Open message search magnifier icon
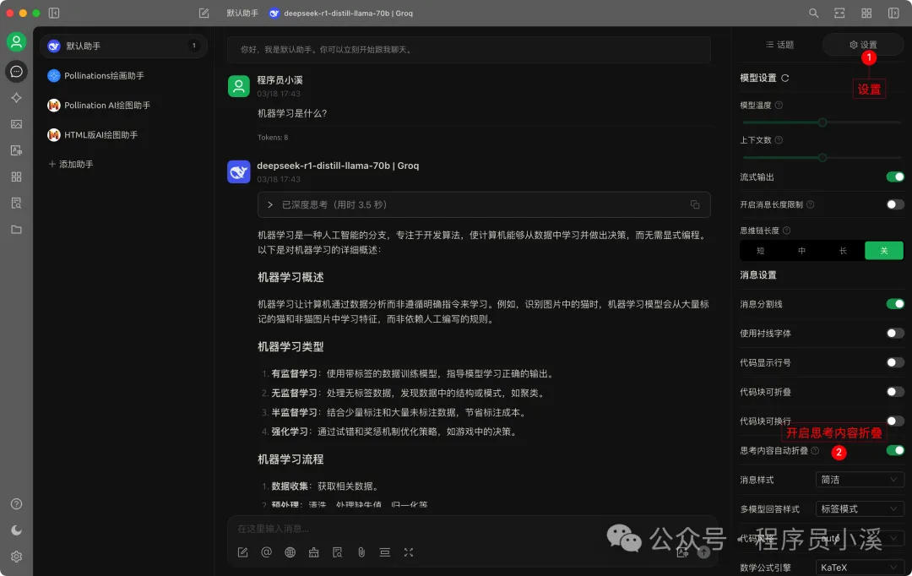Screen dimensions: 912x576 tap(814, 13)
